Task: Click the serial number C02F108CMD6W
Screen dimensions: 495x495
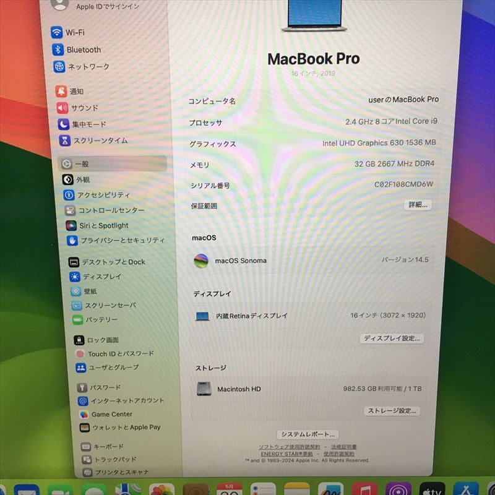Action: coord(403,184)
